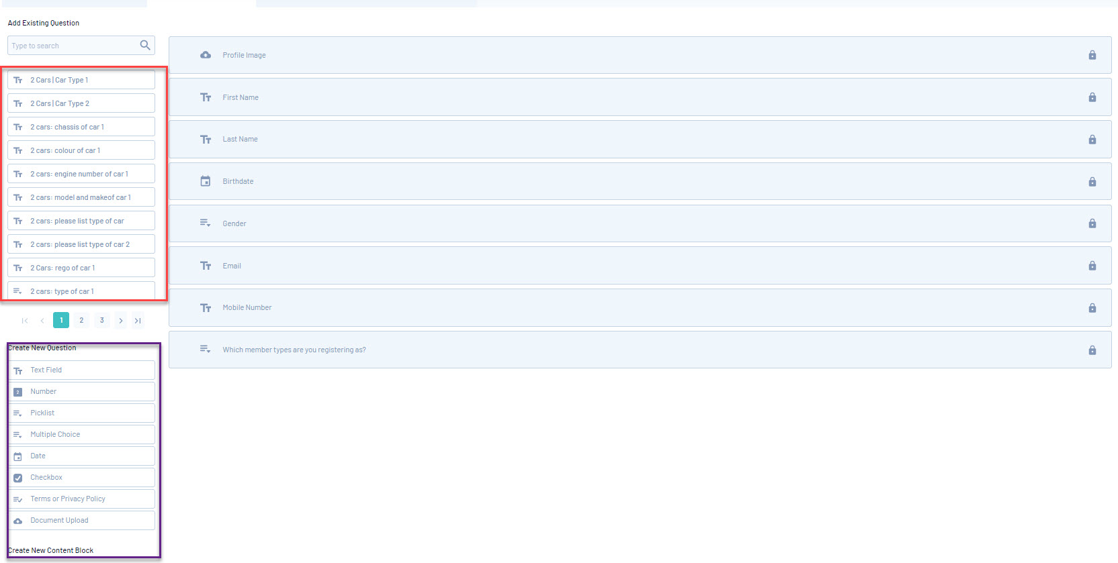Create a new Checkbox question
Image resolution: width=1118 pixels, height=563 pixels.
[x=81, y=477]
